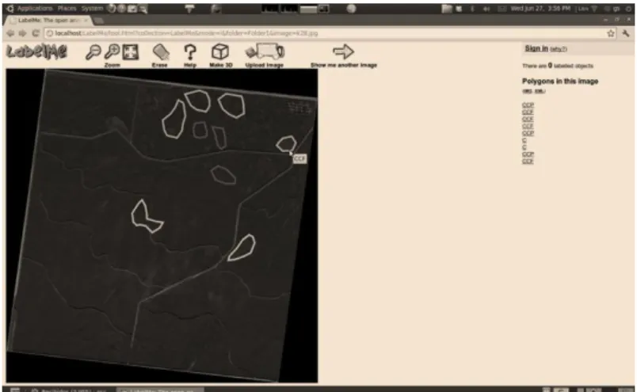Click the bottommost CCF link in the polygon list
The image size is (637, 392).
[x=528, y=162]
